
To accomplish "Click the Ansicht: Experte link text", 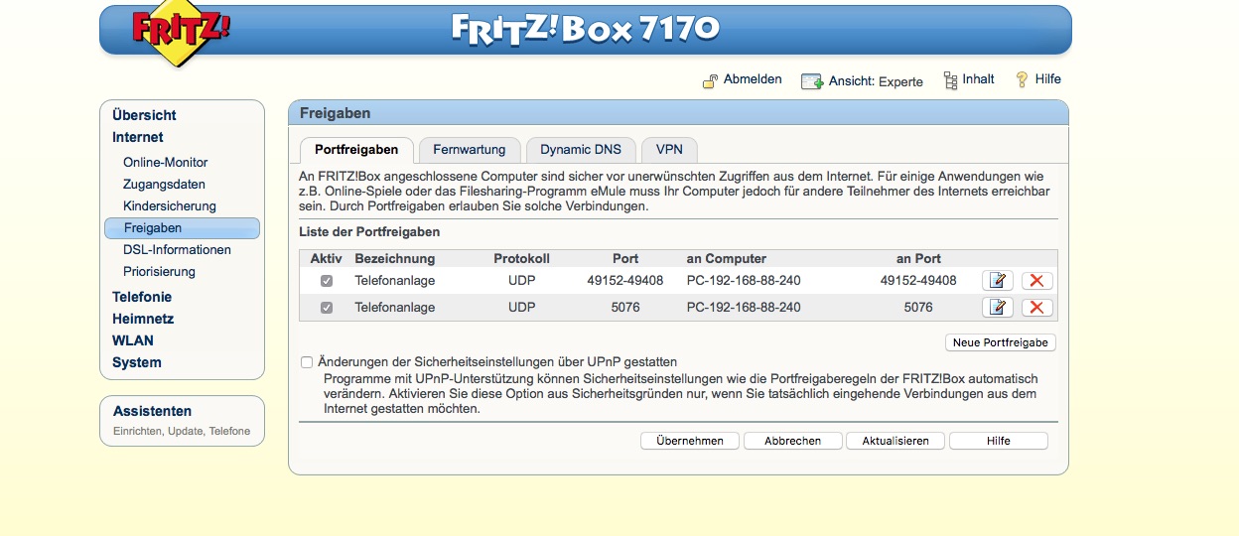I will 876,81.
